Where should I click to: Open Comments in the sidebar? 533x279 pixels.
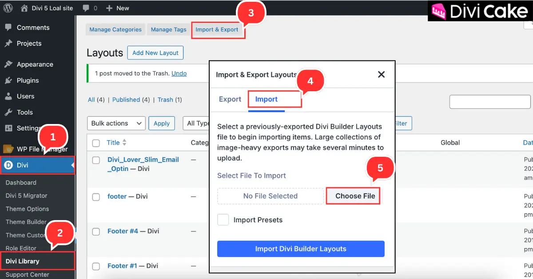pyautogui.click(x=33, y=27)
